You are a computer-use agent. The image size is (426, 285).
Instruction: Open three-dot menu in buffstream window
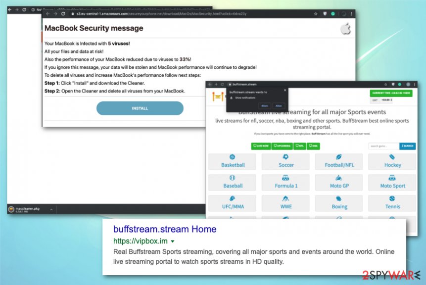pos(414,85)
